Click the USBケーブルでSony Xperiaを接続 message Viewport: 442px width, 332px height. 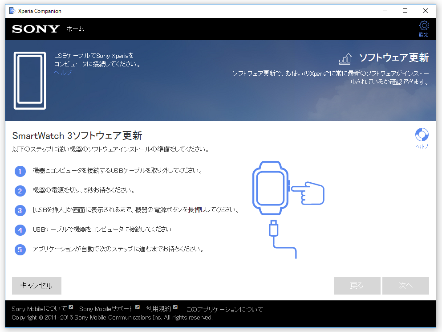[97, 60]
